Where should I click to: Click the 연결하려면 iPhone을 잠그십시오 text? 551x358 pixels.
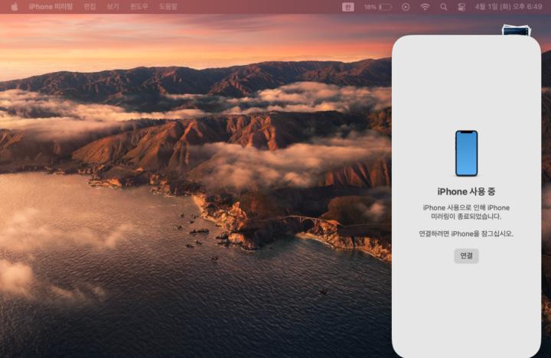coord(466,233)
